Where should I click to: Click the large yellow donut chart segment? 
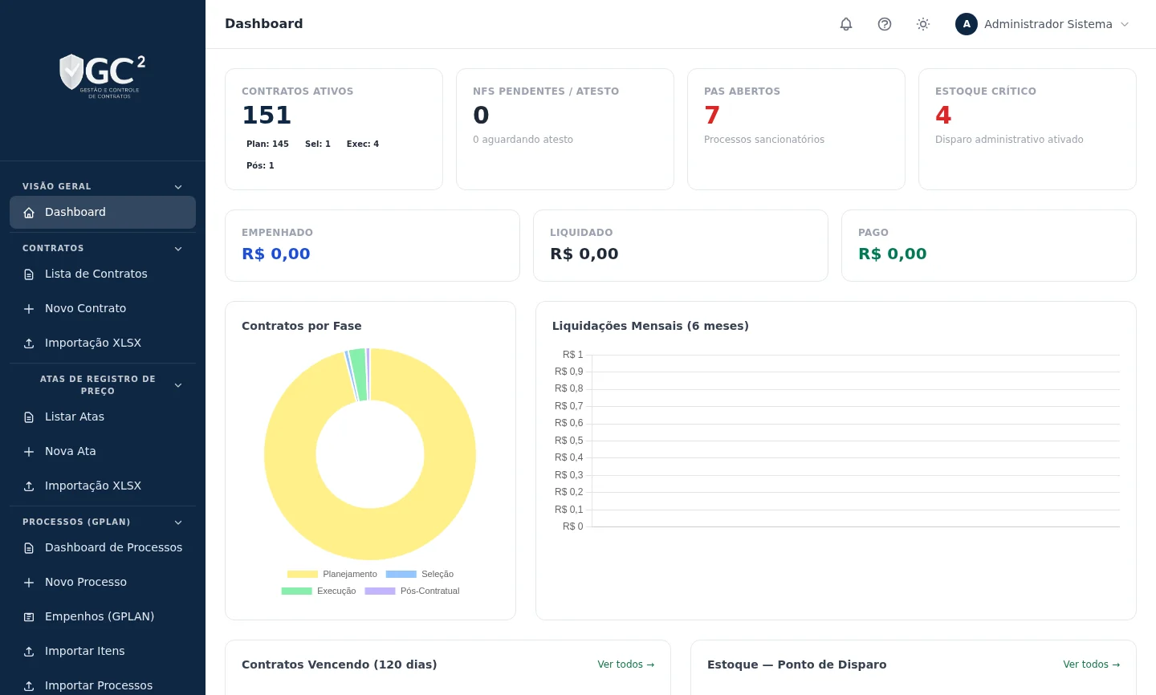pyautogui.click(x=370, y=534)
